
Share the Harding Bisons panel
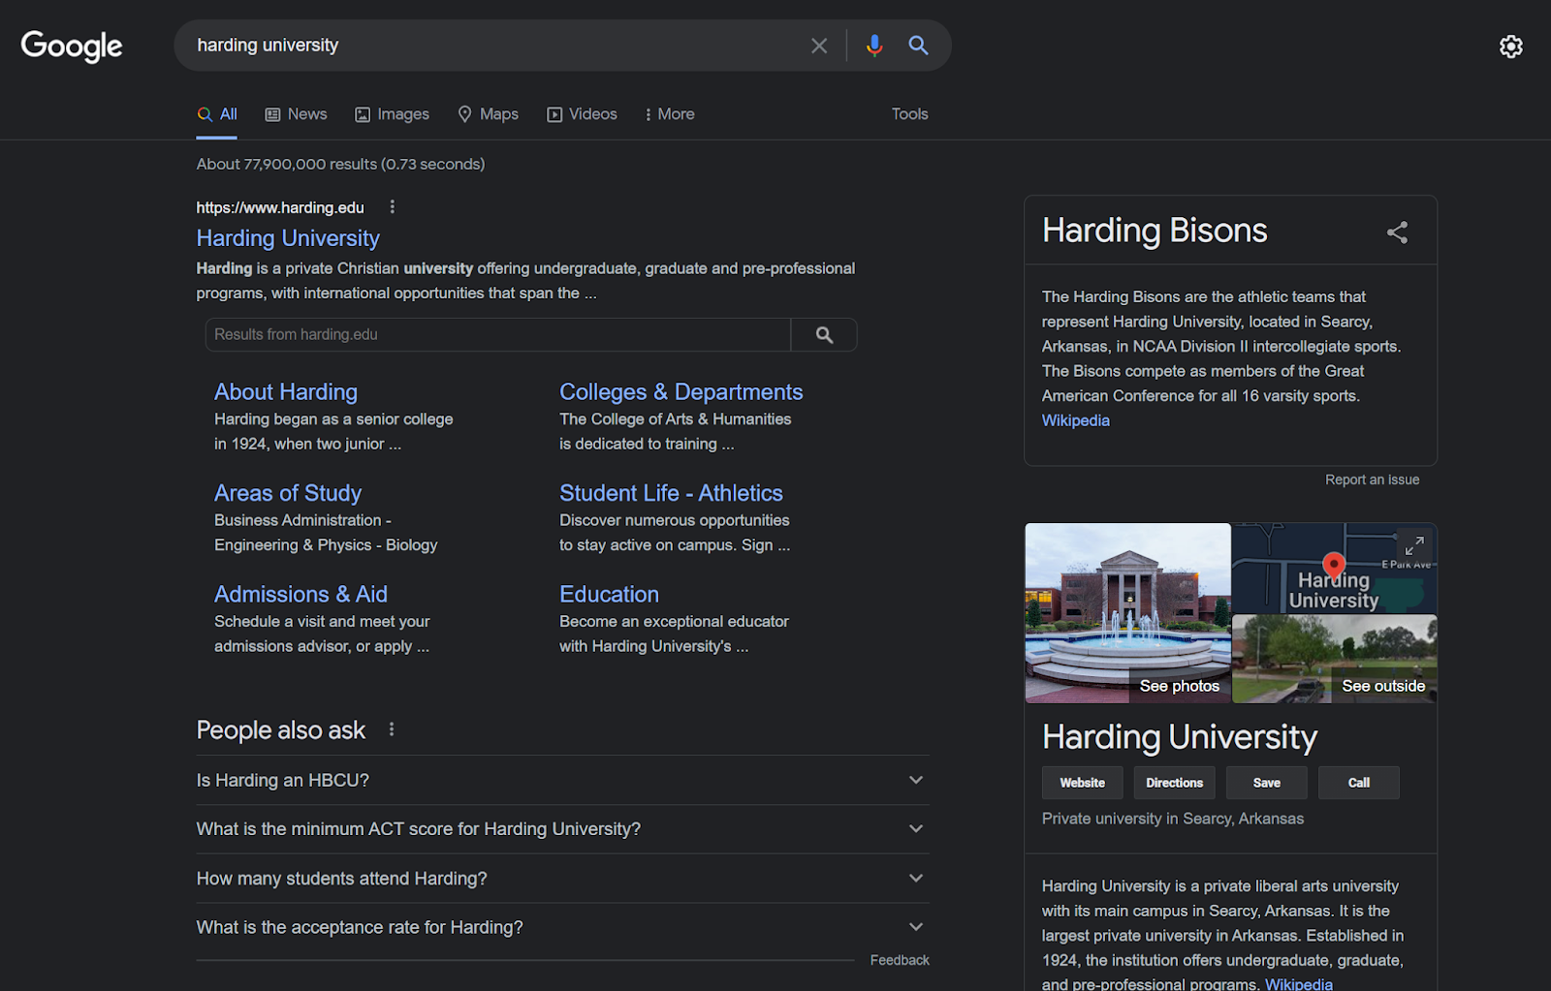pyautogui.click(x=1397, y=232)
